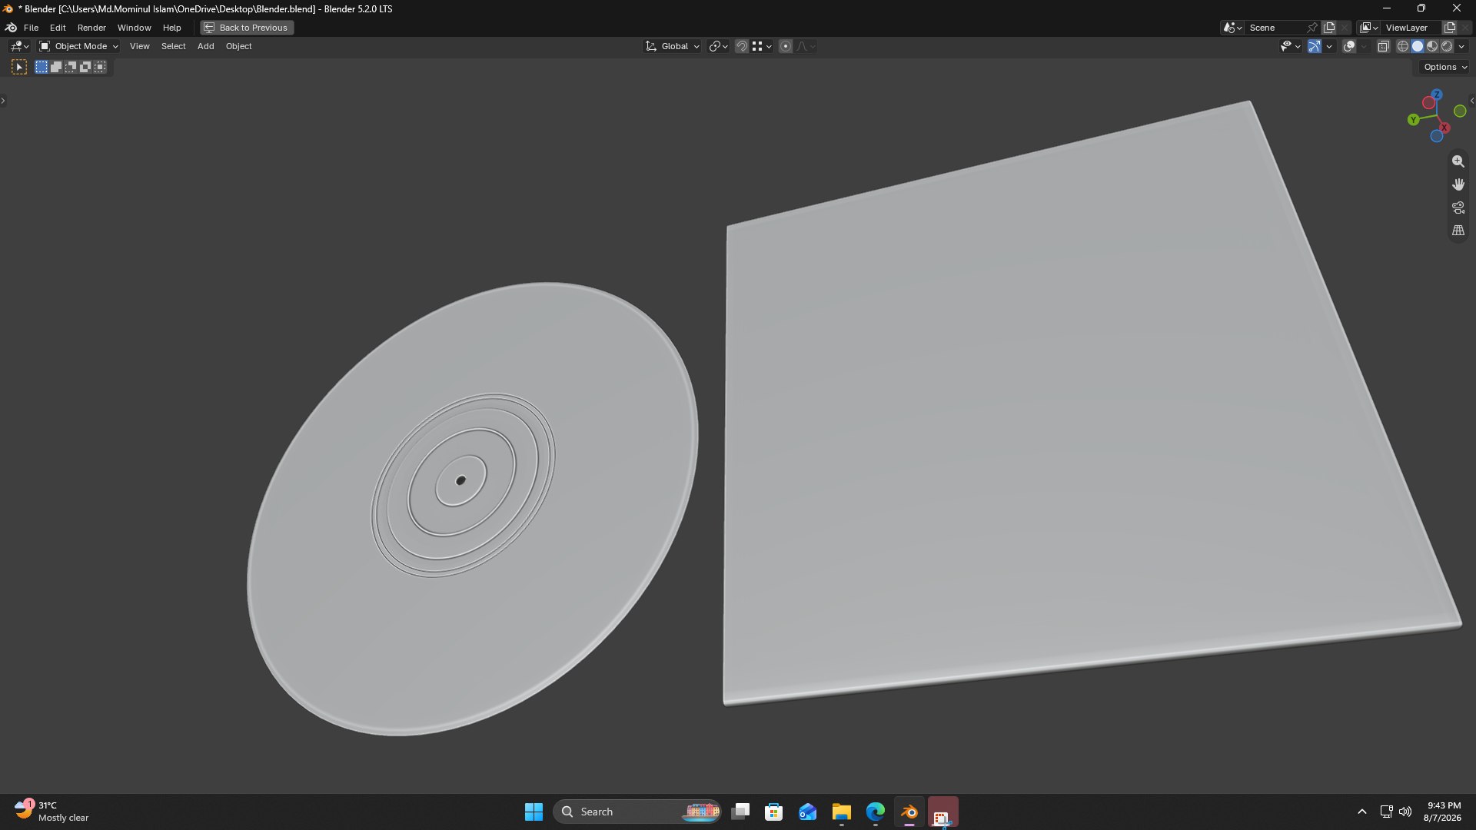Select the Select Box tool icon
Image resolution: width=1476 pixels, height=830 pixels.
(x=19, y=68)
